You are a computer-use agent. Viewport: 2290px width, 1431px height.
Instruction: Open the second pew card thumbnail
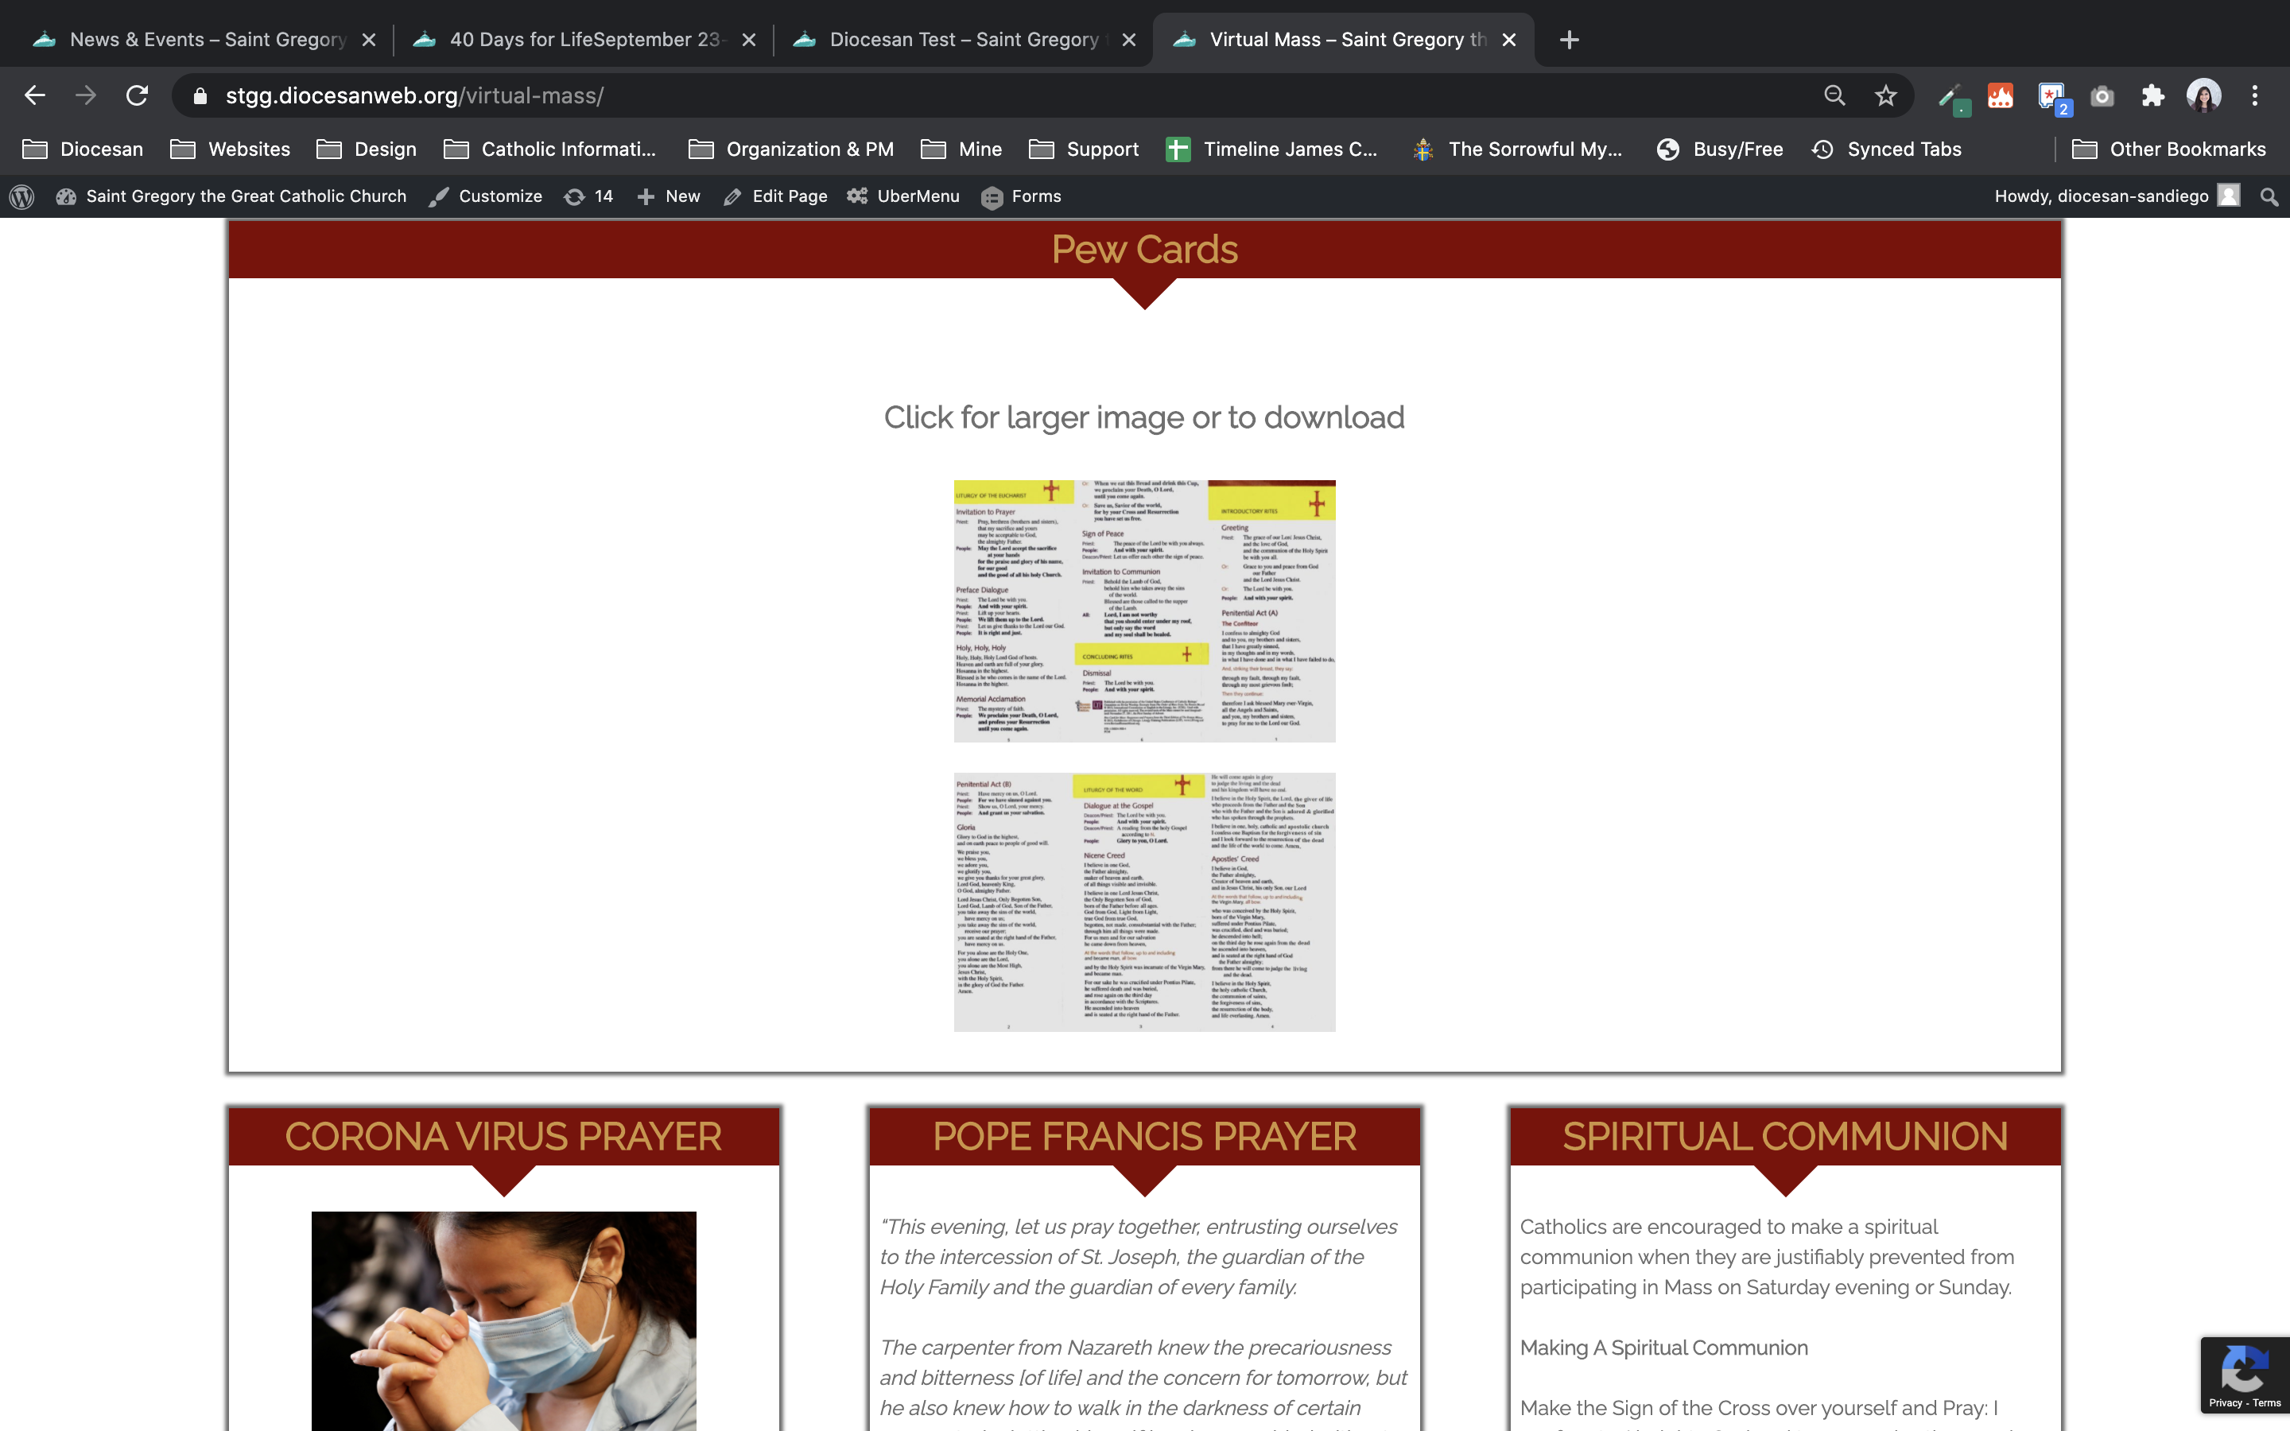[x=1144, y=901]
